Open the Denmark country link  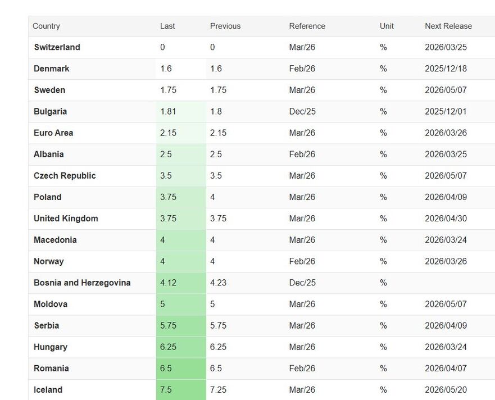[52, 69]
